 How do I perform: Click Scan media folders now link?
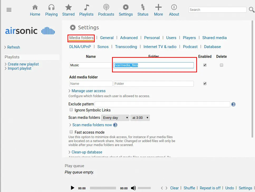click(92, 125)
